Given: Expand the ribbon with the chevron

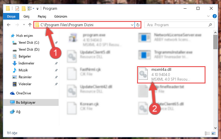Looking at the screenshot, I should (208, 16).
